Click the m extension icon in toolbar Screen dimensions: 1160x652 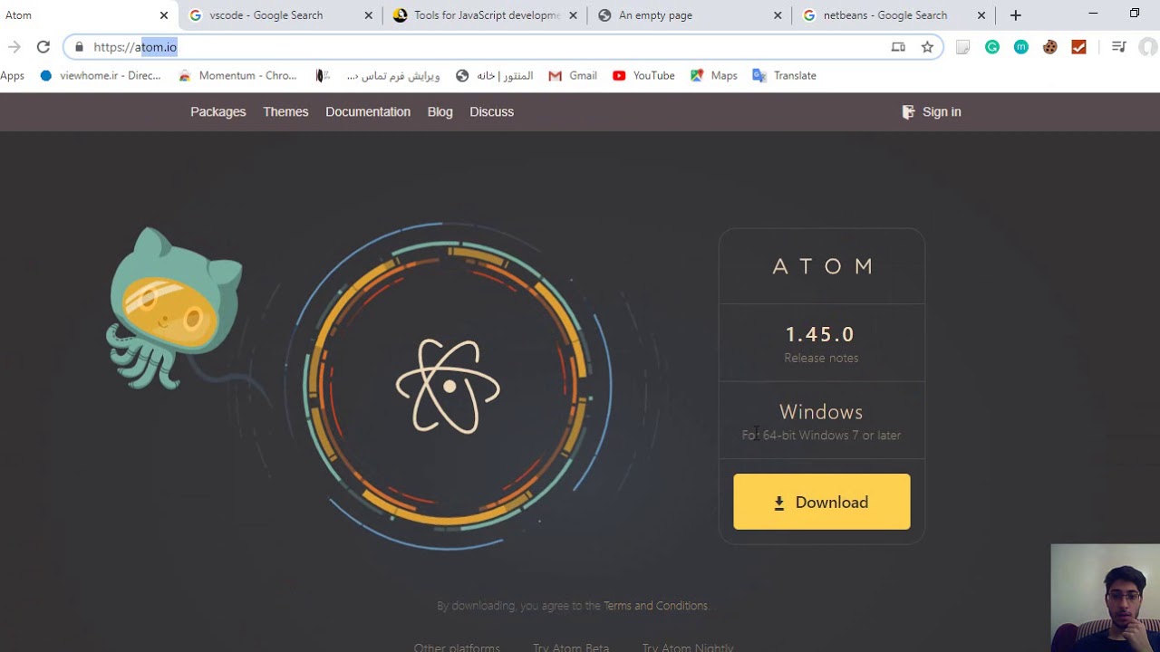point(1021,47)
